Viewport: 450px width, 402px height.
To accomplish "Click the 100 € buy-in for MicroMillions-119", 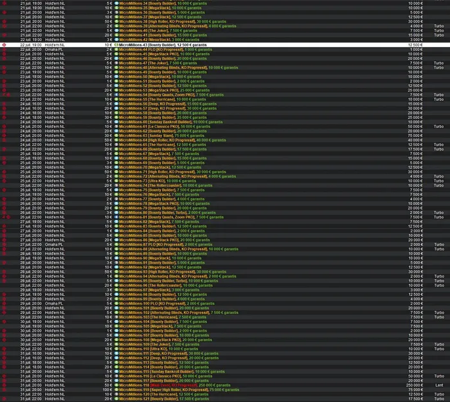I will (x=107, y=390).
